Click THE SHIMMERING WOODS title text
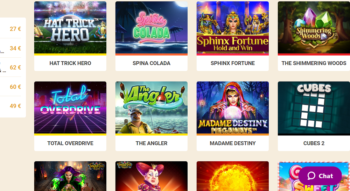This screenshot has height=191, width=350. pos(314,63)
